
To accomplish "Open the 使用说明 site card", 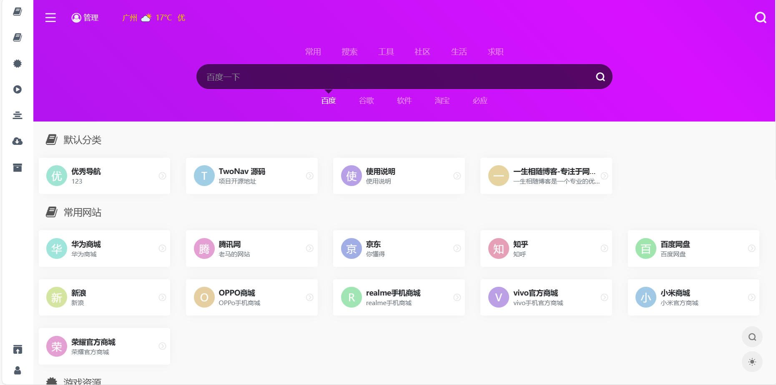I will coord(399,176).
